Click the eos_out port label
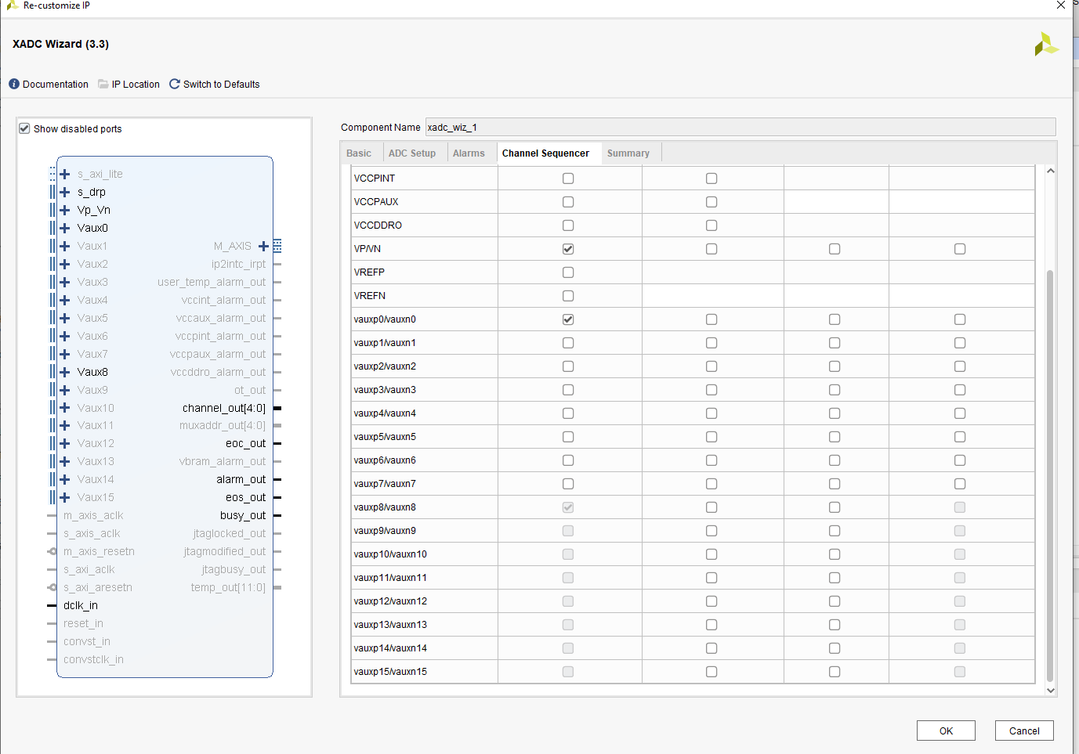This screenshot has height=754, width=1079. (246, 497)
